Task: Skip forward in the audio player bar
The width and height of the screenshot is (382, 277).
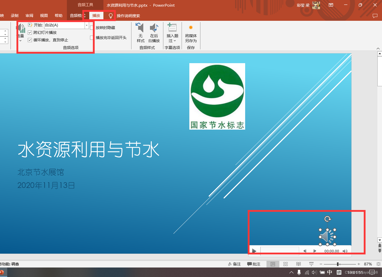Action: pos(315,251)
